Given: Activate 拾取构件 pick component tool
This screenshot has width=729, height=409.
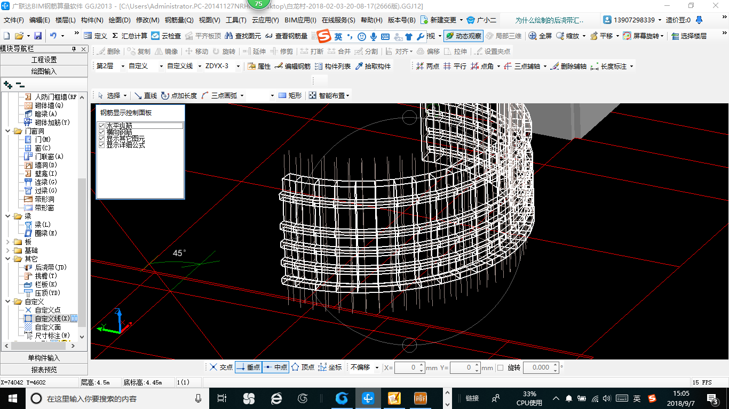Looking at the screenshot, I should point(373,66).
